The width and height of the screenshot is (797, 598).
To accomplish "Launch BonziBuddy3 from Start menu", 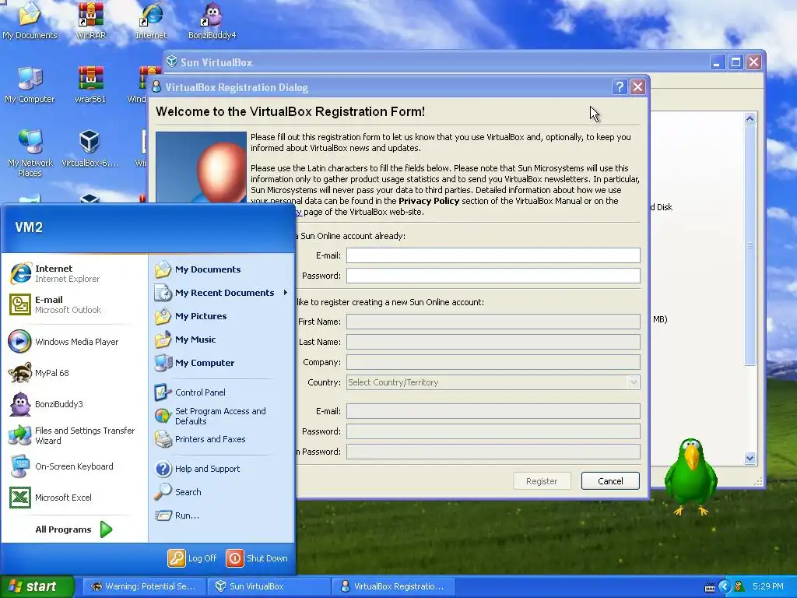I will click(x=75, y=404).
